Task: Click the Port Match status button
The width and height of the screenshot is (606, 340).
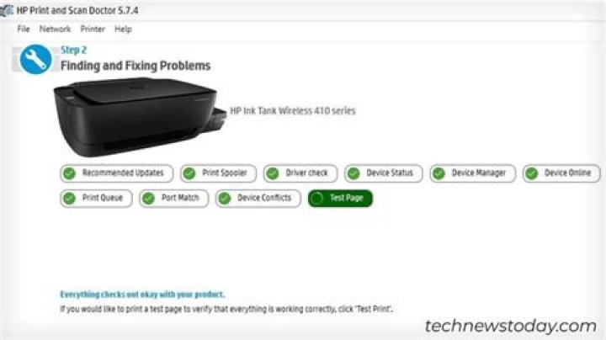Action: (174, 199)
